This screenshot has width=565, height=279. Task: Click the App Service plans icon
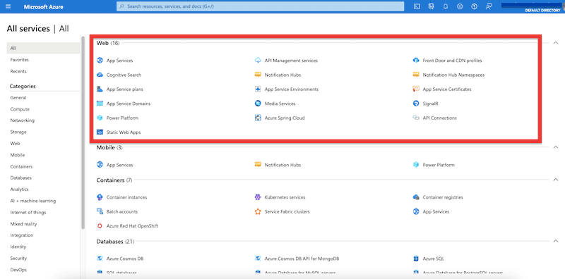coord(100,89)
